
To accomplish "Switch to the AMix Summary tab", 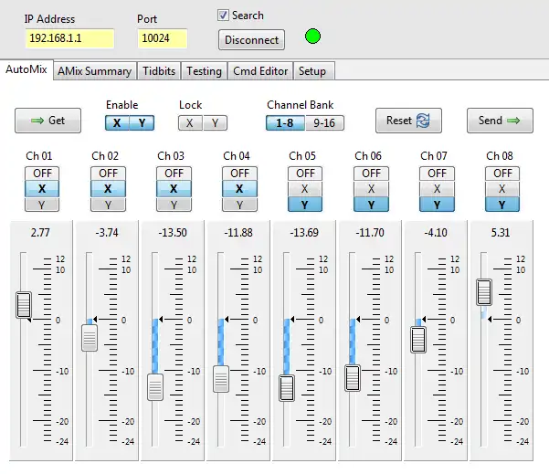I will [x=94, y=71].
